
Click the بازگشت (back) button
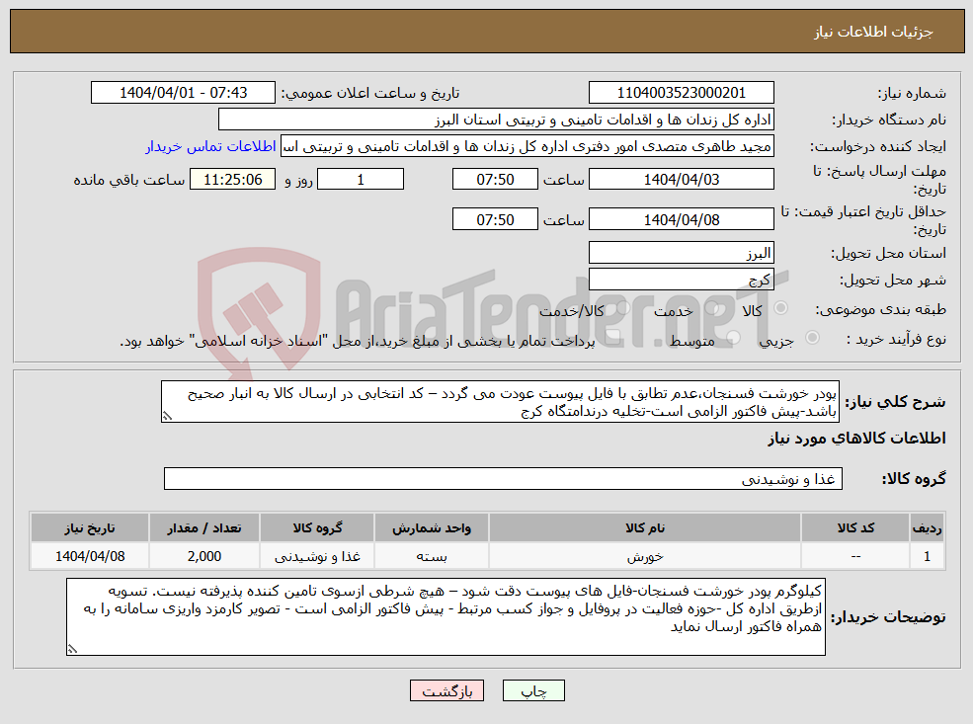tap(446, 690)
